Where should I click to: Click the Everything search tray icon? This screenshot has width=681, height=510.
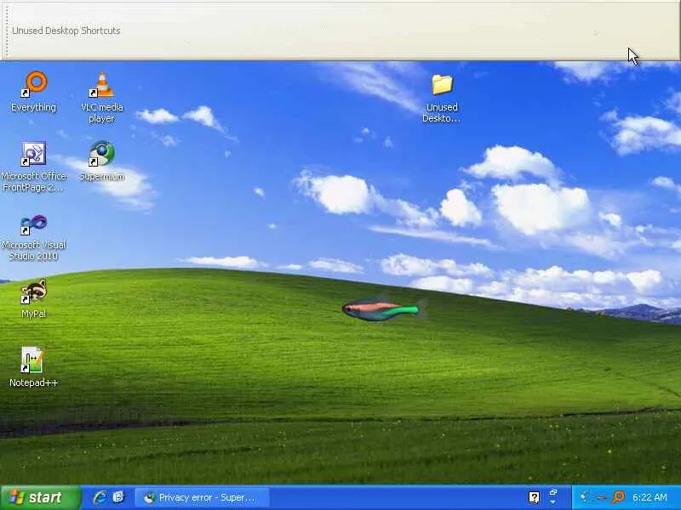click(x=619, y=497)
